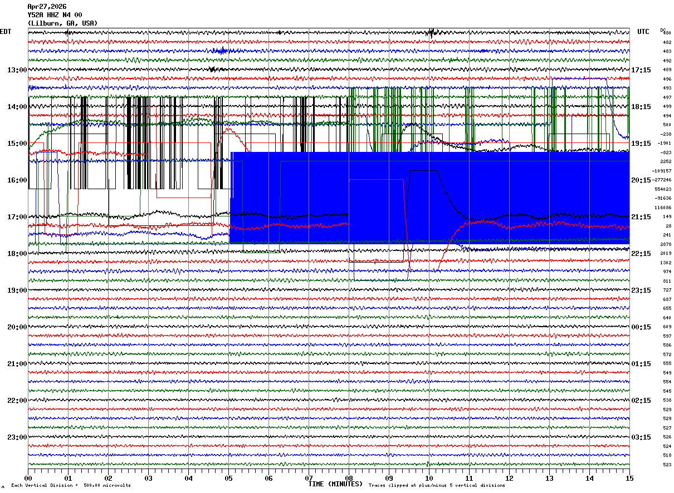674x493 pixels.
Task: Click minute 15 at the axis end
Action: [x=629, y=479]
